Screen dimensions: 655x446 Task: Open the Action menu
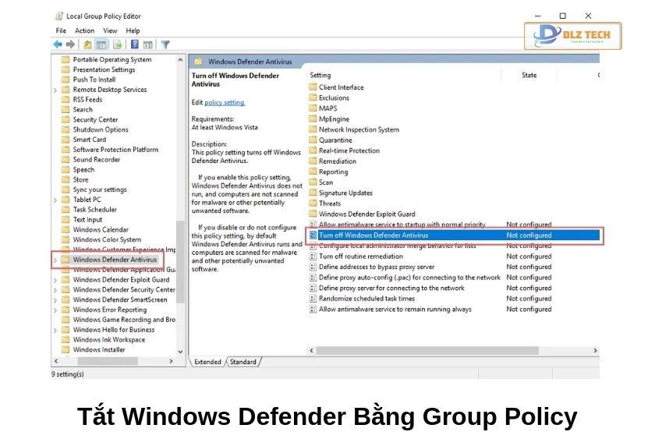point(84,30)
